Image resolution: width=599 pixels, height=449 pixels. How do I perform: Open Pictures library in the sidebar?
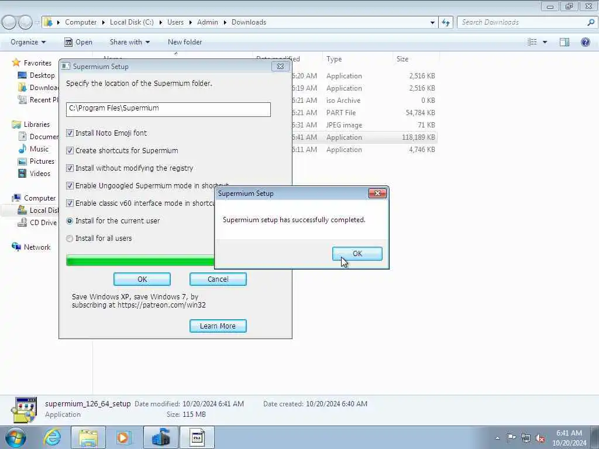click(36, 161)
